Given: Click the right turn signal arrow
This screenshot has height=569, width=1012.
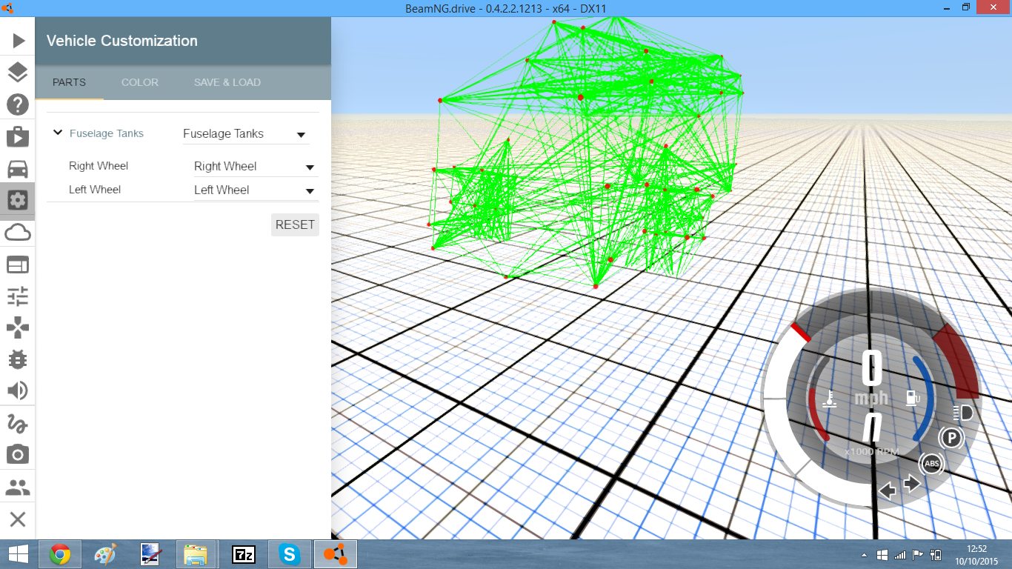Looking at the screenshot, I should [912, 484].
